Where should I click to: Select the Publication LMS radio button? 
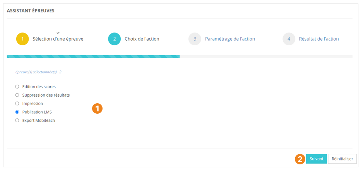(17, 112)
